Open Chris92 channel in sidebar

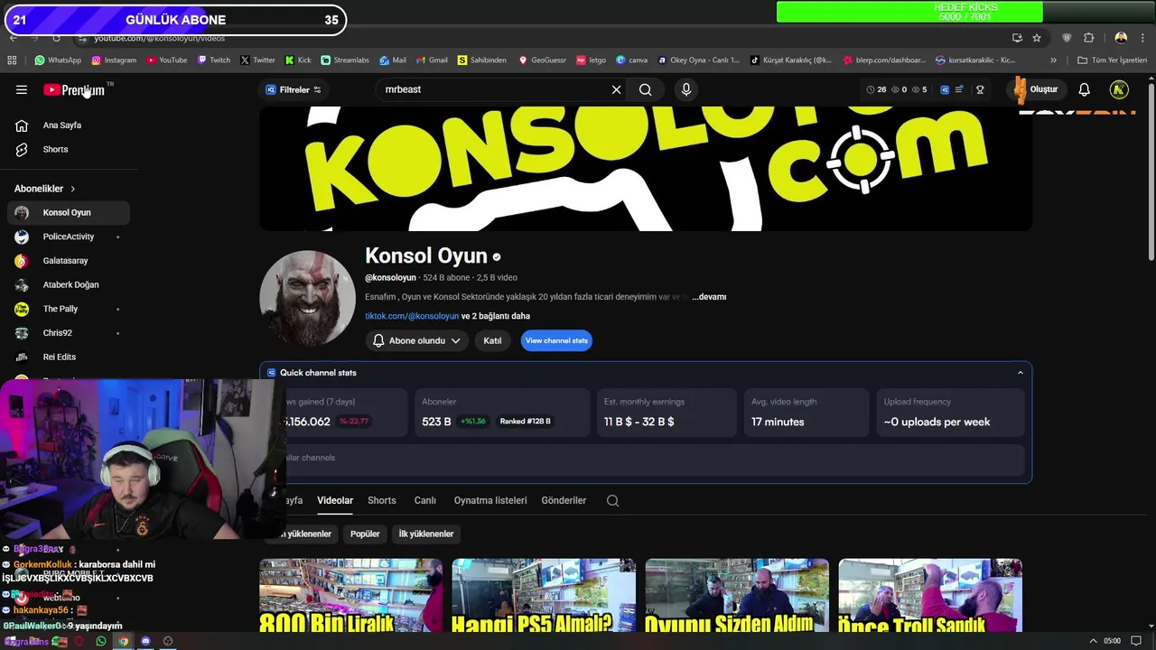coord(69,333)
